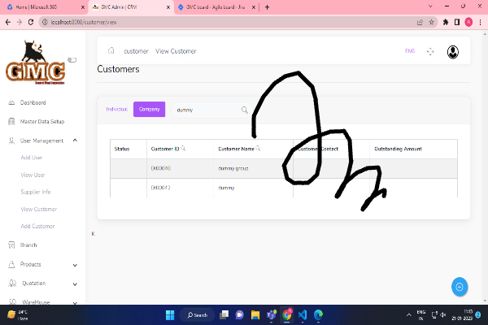Open the user profile avatar menu
Screen dimensions: 488x325
coord(452,51)
